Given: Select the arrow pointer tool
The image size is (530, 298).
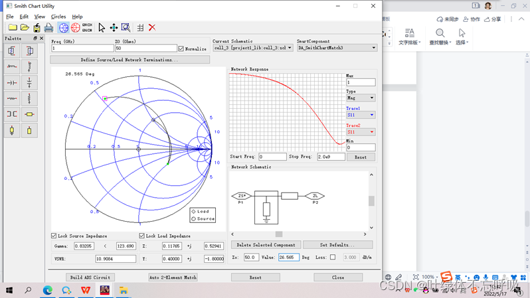Looking at the screenshot, I should (x=102, y=28).
